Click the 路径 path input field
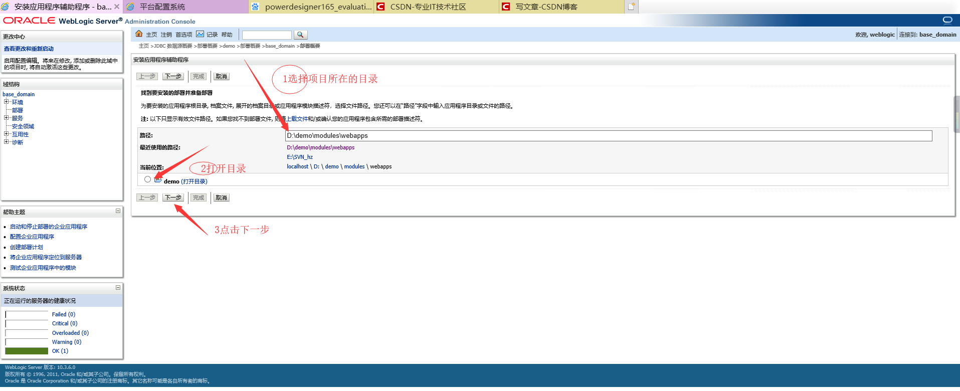960x391 pixels. coord(608,136)
